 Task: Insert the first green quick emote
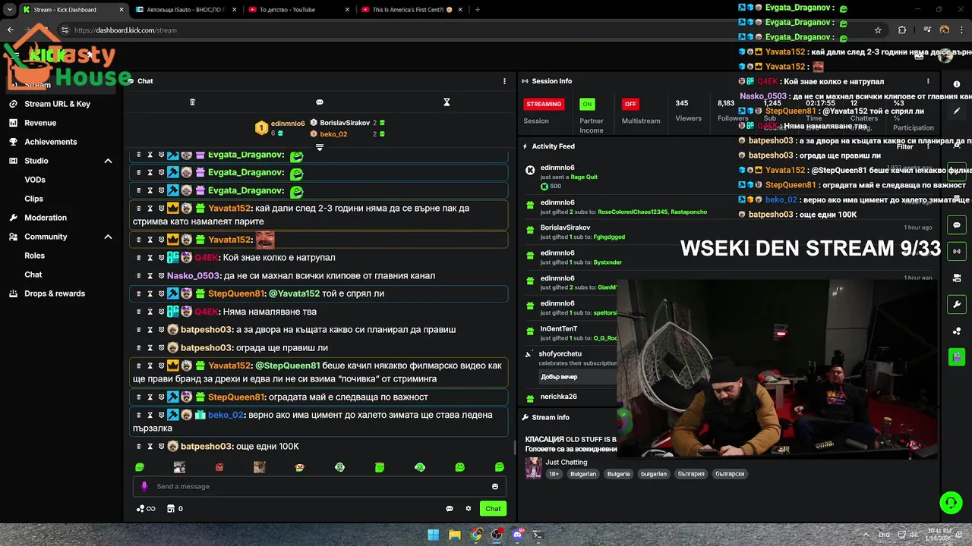coord(140,467)
